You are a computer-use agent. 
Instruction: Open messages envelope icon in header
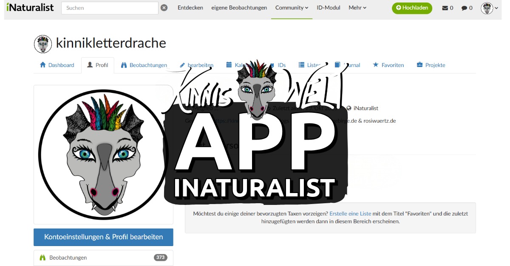(445, 8)
